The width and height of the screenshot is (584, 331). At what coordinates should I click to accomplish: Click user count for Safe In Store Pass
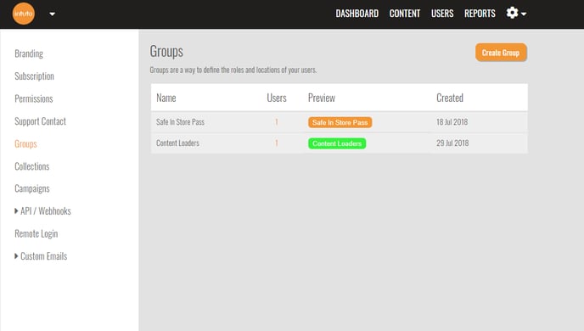(277, 121)
